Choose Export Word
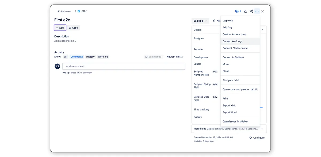Image resolution: width=321 pixels, height=157 pixels. click(x=240, y=113)
